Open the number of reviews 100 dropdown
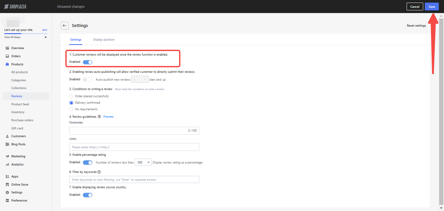 [143, 162]
